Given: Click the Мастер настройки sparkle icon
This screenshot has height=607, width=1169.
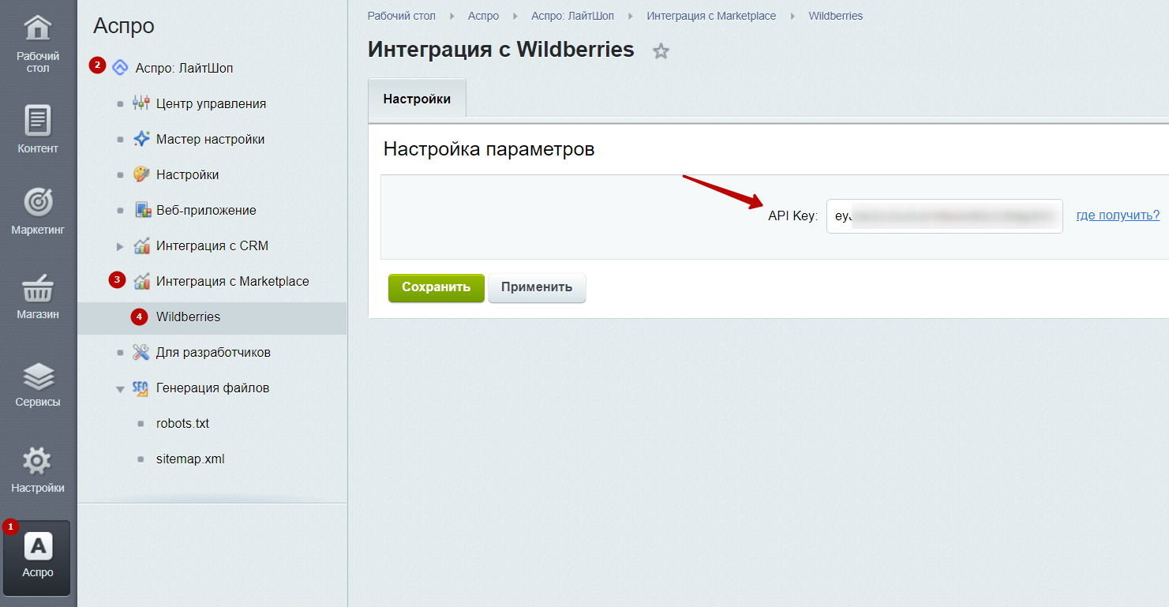Looking at the screenshot, I should tap(141, 139).
